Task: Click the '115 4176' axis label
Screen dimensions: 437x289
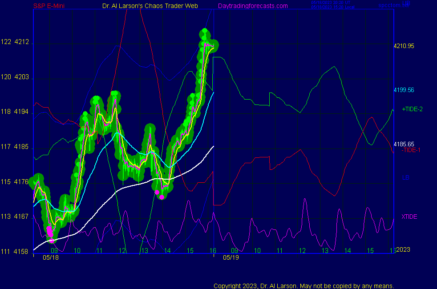Action: [x=15, y=182]
